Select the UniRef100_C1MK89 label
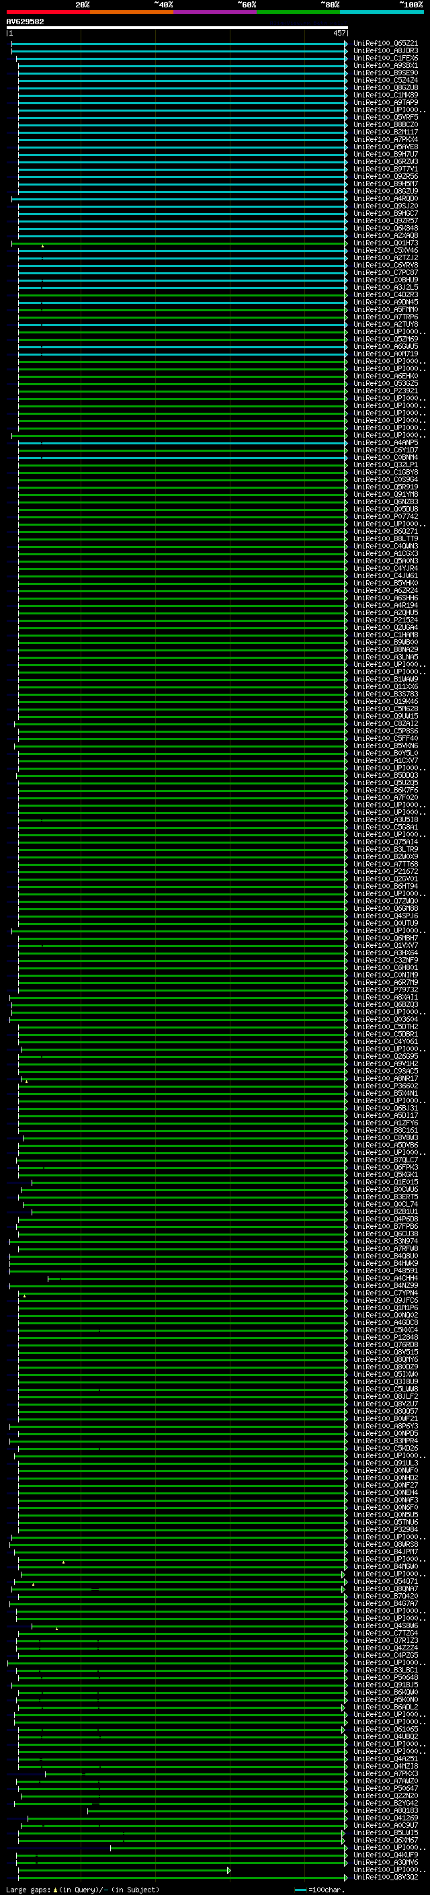Image resolution: width=430 pixels, height=1895 pixels. point(385,95)
